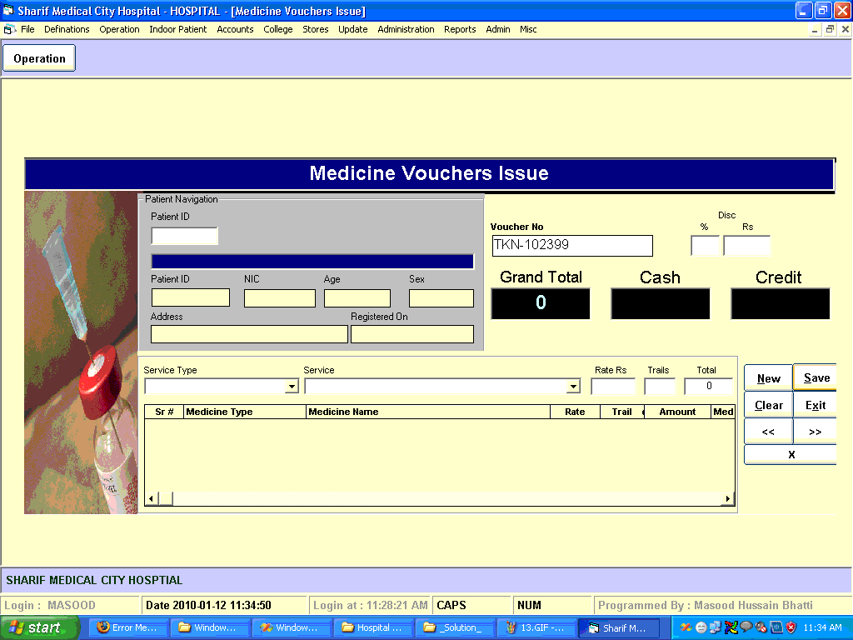This screenshot has height=640, width=853.
Task: Open the Reports menu
Action: 460,29
